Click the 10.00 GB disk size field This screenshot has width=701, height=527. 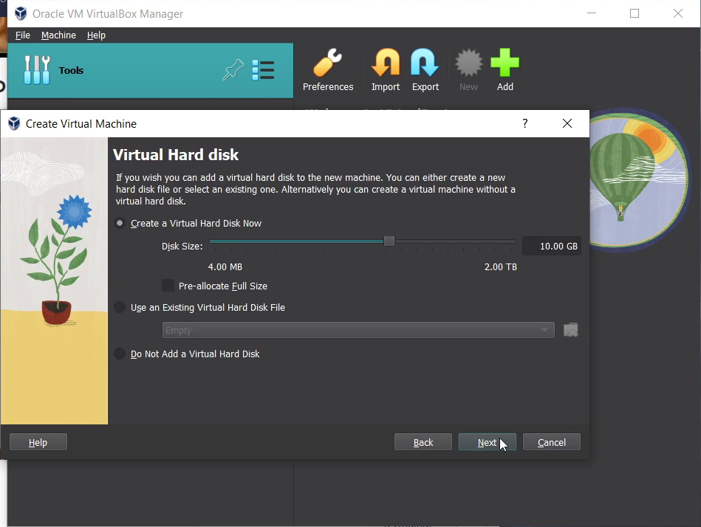click(551, 246)
